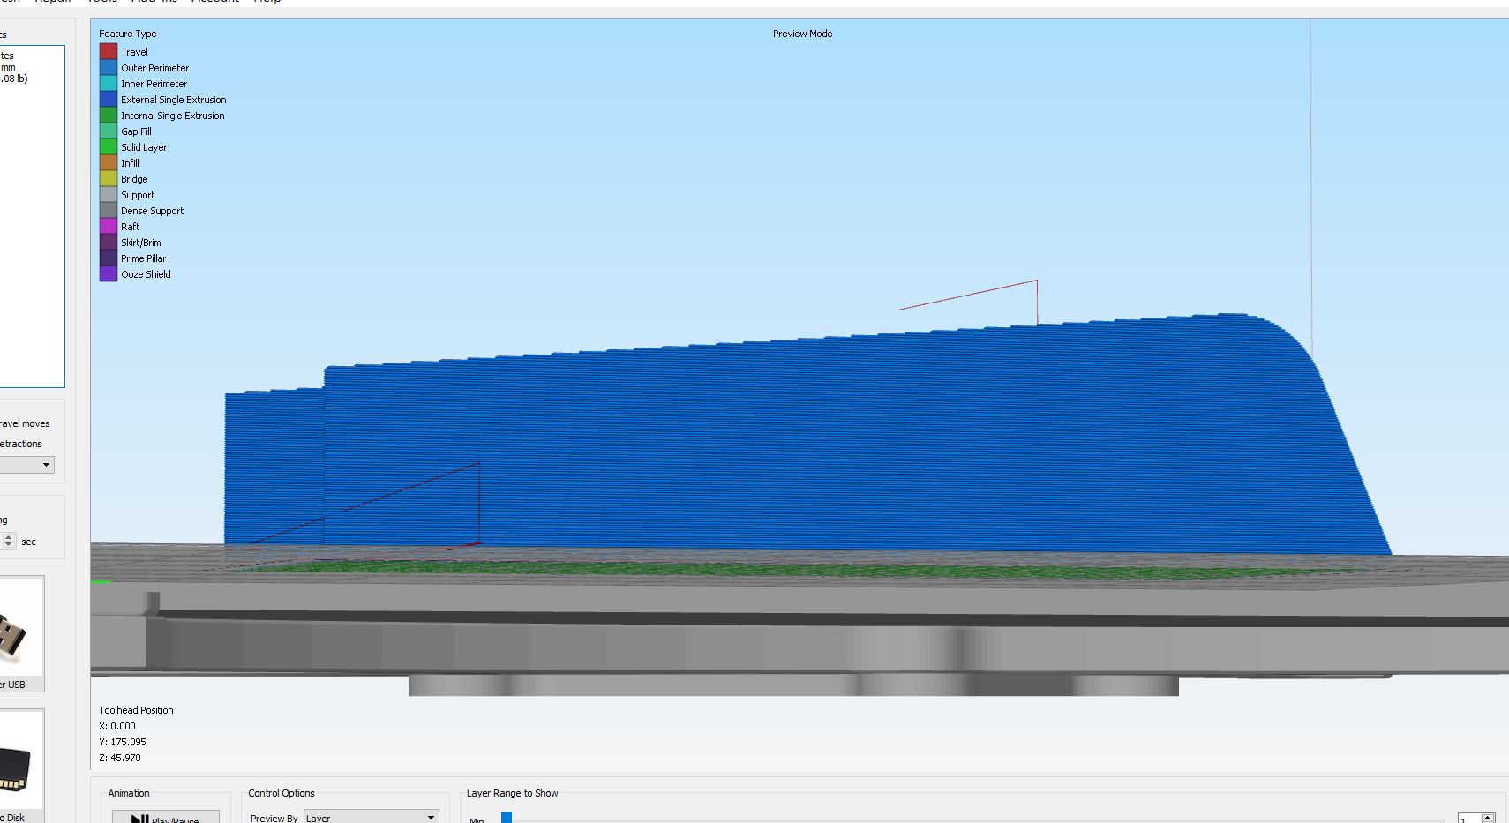This screenshot has width=1509, height=823.
Task: Increase seconds value with spinner up arrow
Action: [9, 537]
